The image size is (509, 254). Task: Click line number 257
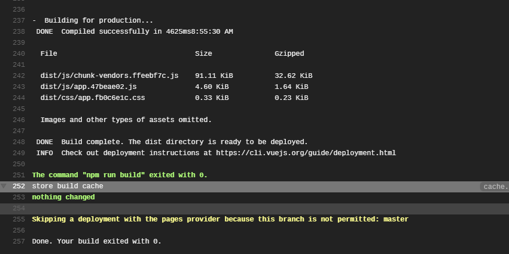tap(19, 241)
